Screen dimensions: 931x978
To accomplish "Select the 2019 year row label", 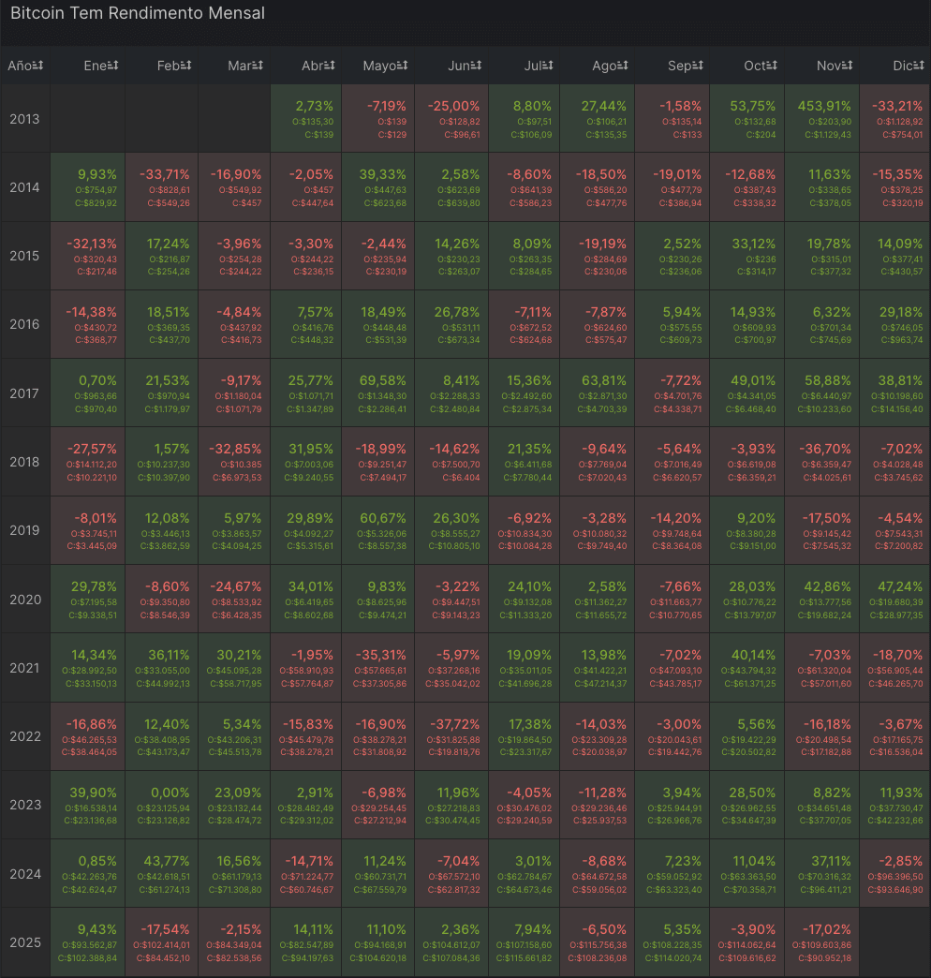I will (x=24, y=530).
